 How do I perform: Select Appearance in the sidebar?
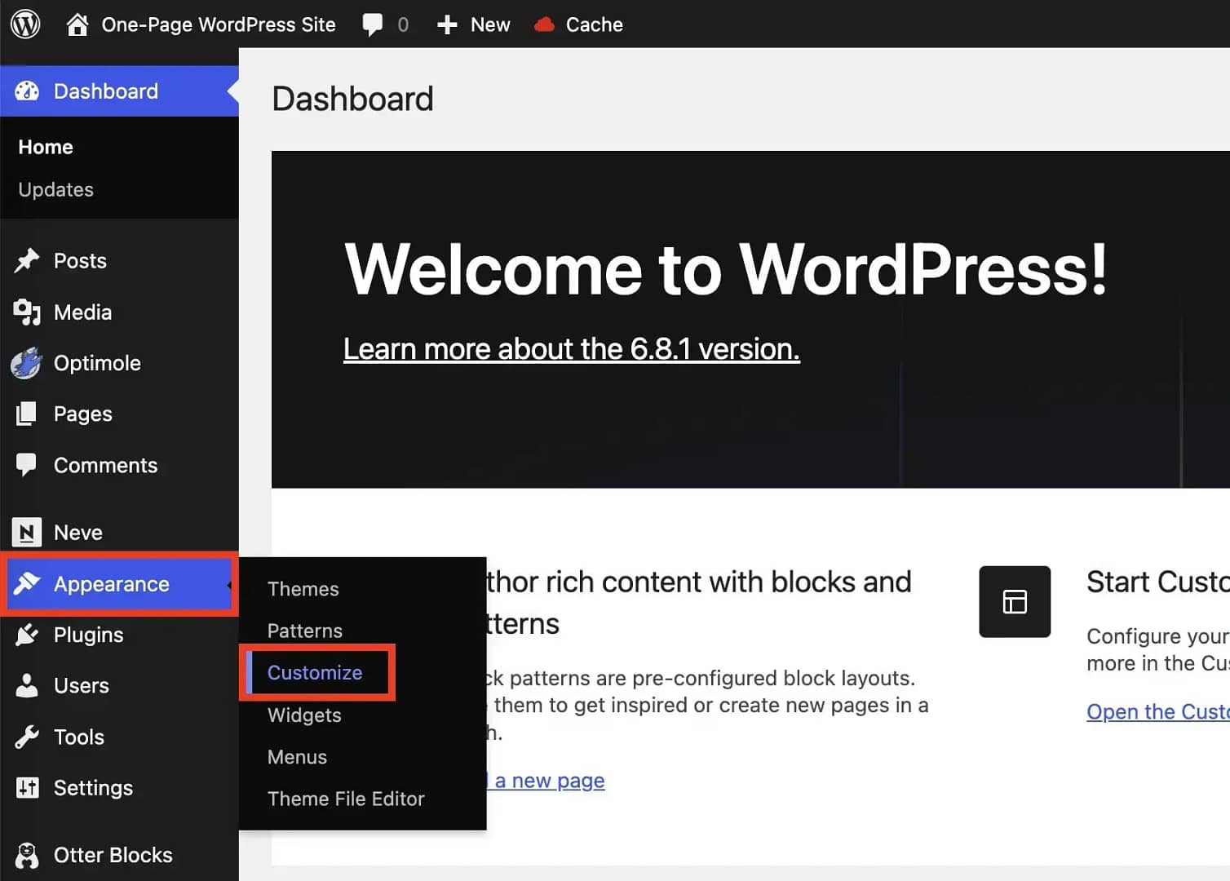pyautogui.click(x=119, y=584)
